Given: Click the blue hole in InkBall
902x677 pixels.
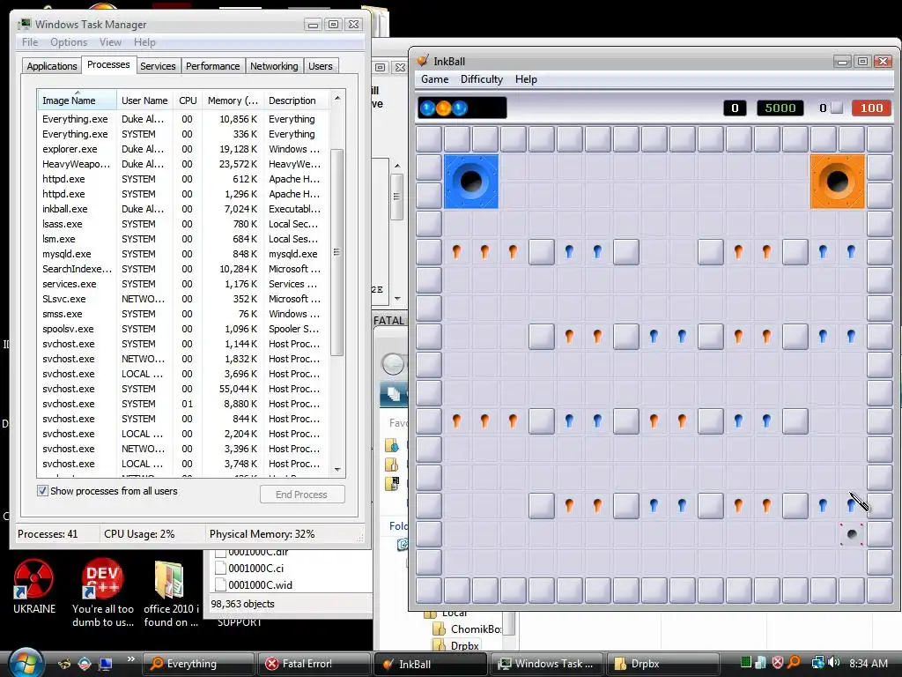Looking at the screenshot, I should point(471,182).
